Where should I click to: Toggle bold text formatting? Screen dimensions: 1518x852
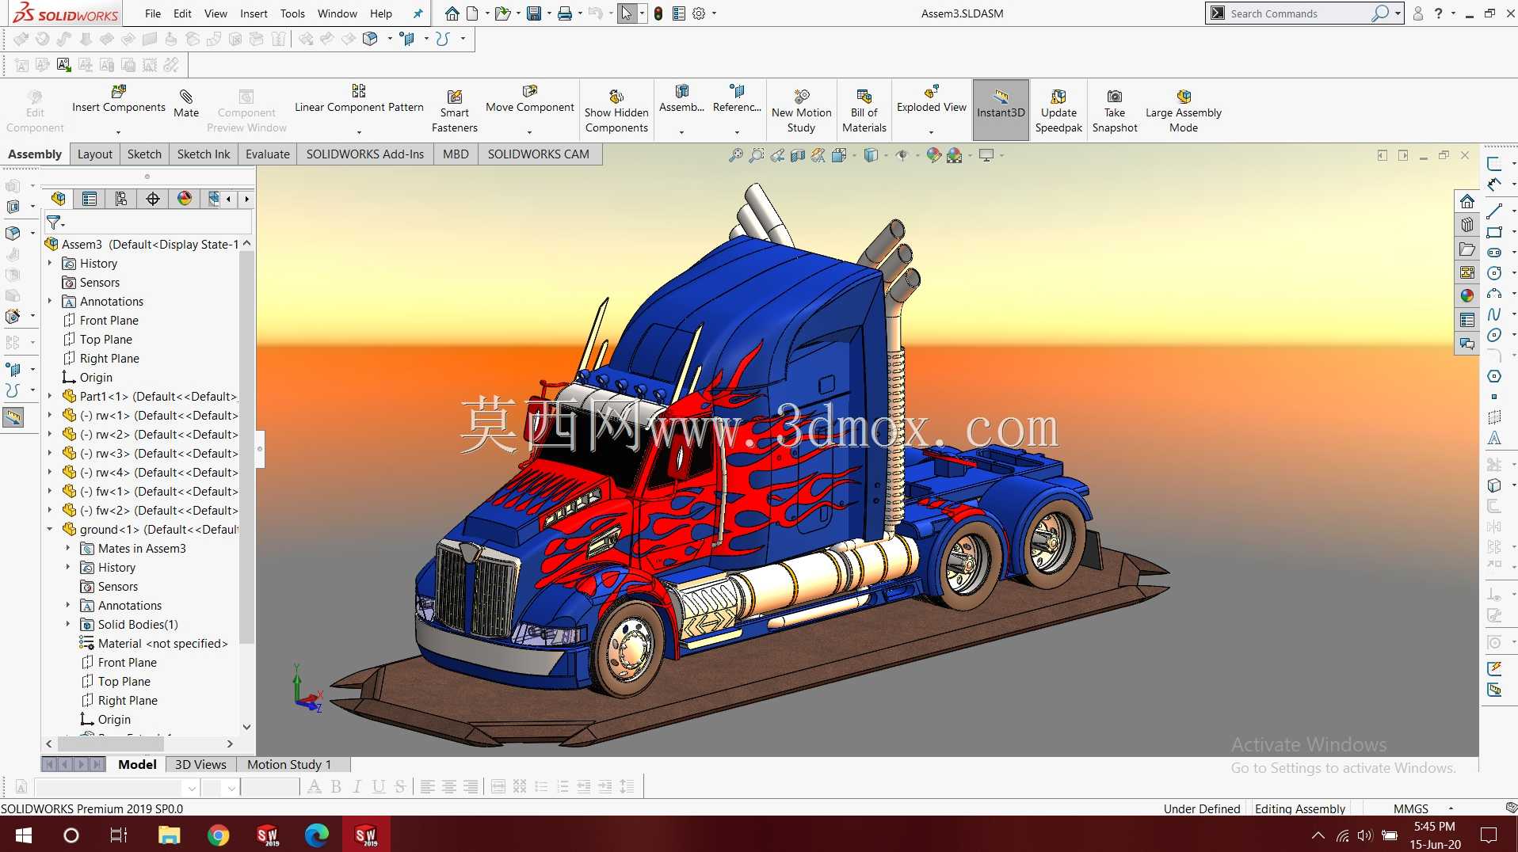pyautogui.click(x=336, y=786)
